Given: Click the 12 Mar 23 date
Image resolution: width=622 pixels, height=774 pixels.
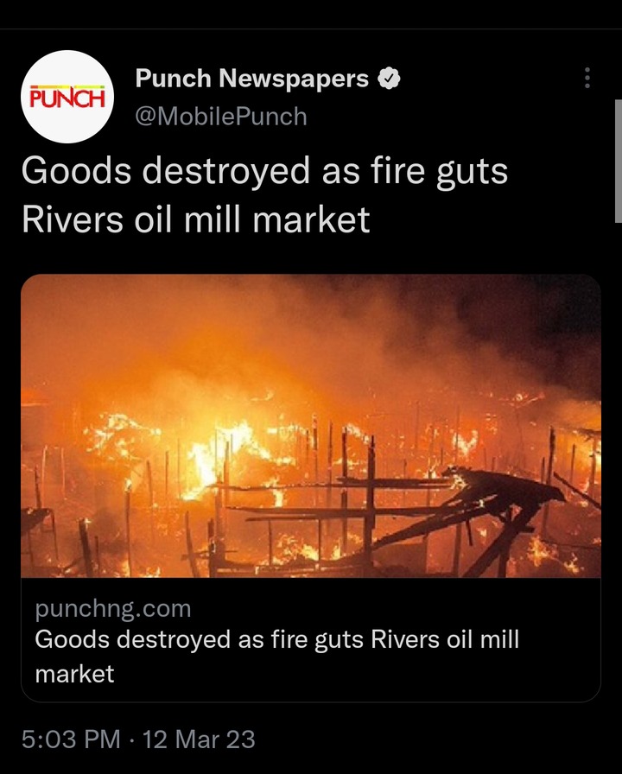Looking at the screenshot, I should pos(199,739).
